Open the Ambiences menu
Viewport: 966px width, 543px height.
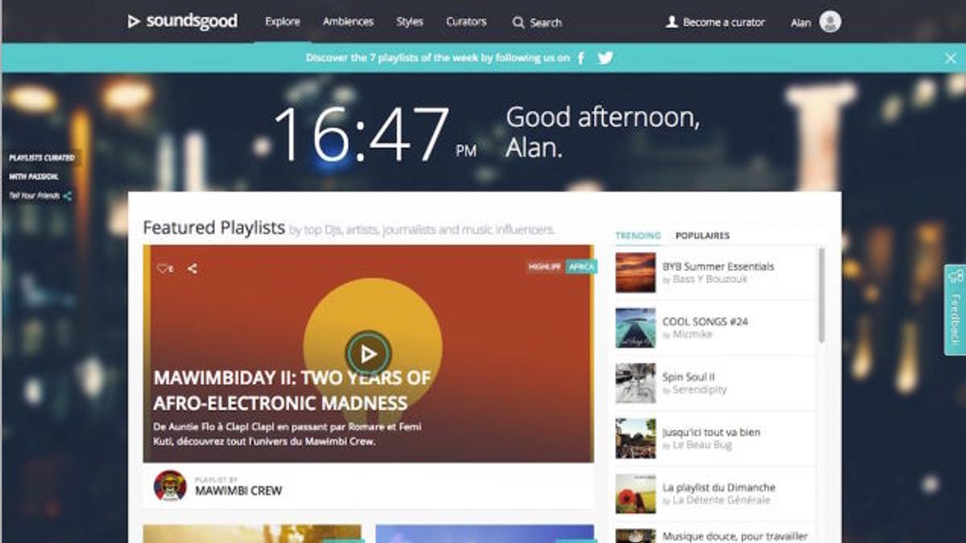pos(348,22)
